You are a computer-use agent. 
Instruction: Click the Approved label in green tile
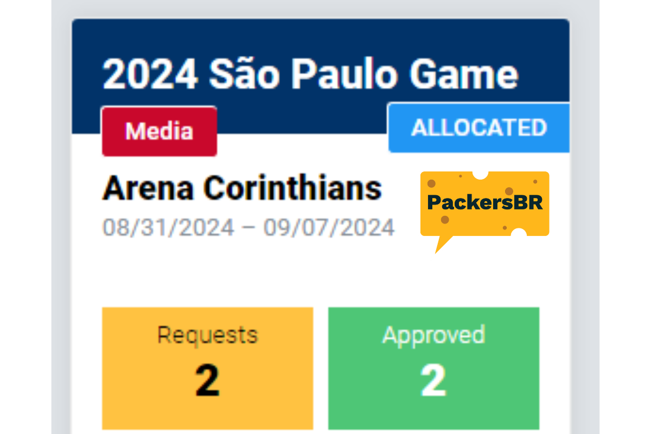[x=433, y=335]
